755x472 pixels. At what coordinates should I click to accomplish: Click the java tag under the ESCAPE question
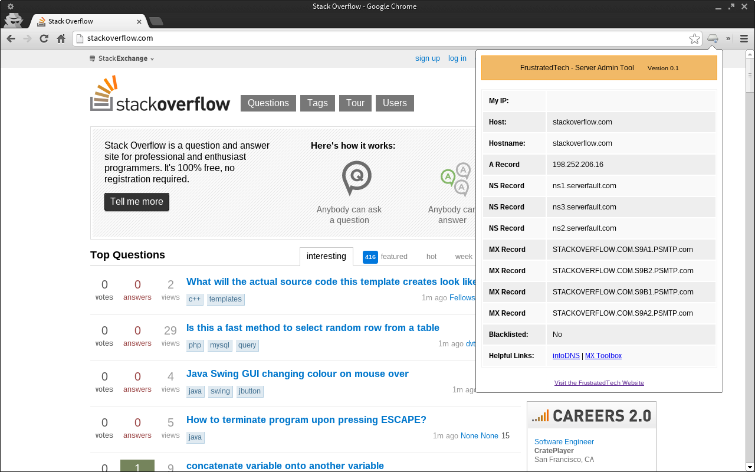[x=195, y=437]
